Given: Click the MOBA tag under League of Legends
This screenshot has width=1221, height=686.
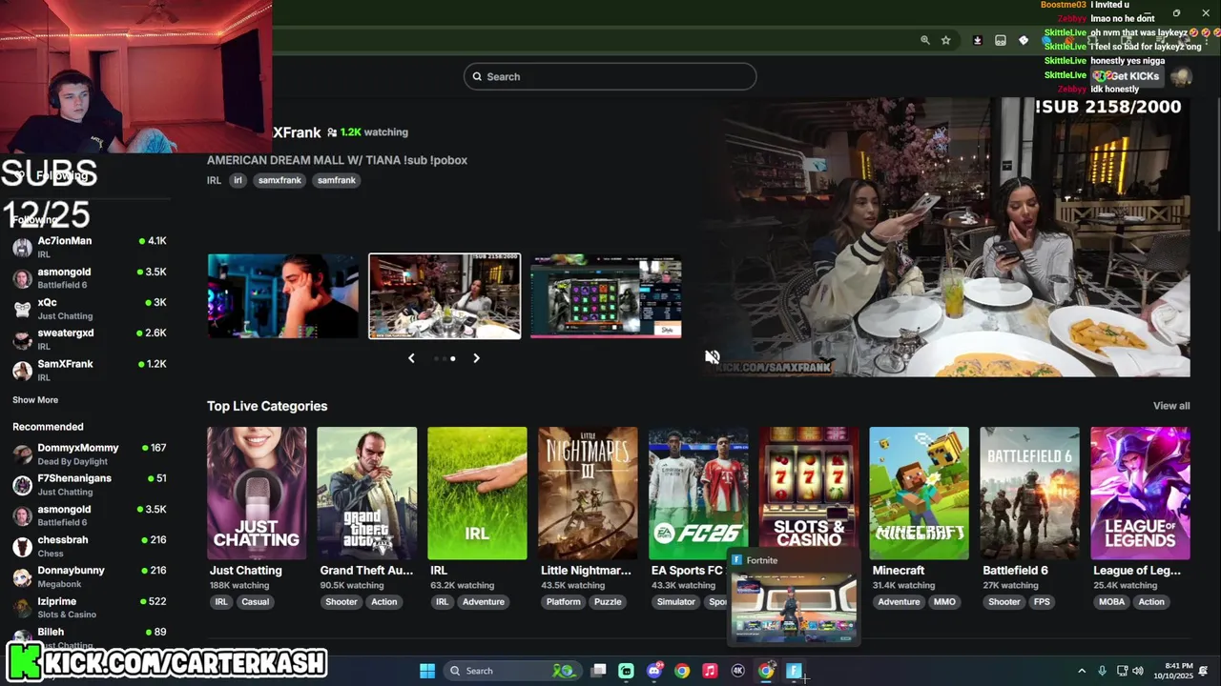Looking at the screenshot, I should click(x=1111, y=602).
